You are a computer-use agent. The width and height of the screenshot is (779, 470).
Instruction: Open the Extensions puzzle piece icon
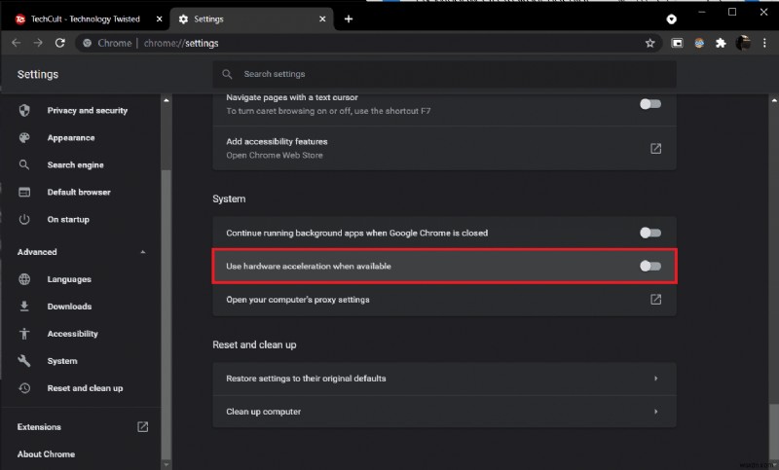pyautogui.click(x=721, y=43)
